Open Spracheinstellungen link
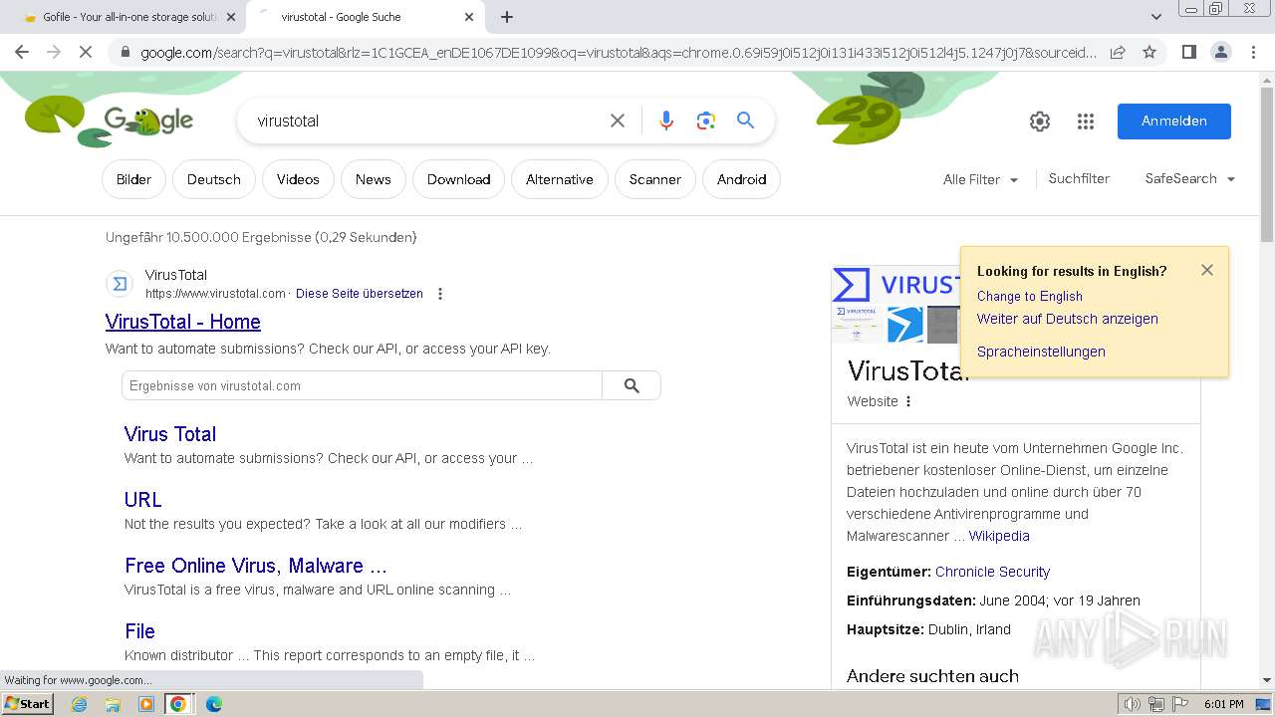Image resolution: width=1275 pixels, height=717 pixels. [x=1041, y=352]
